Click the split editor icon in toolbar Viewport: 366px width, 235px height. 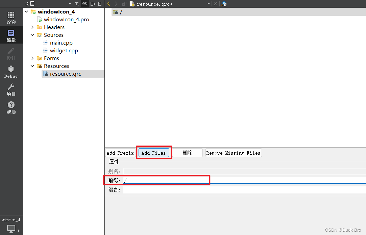pos(92,4)
